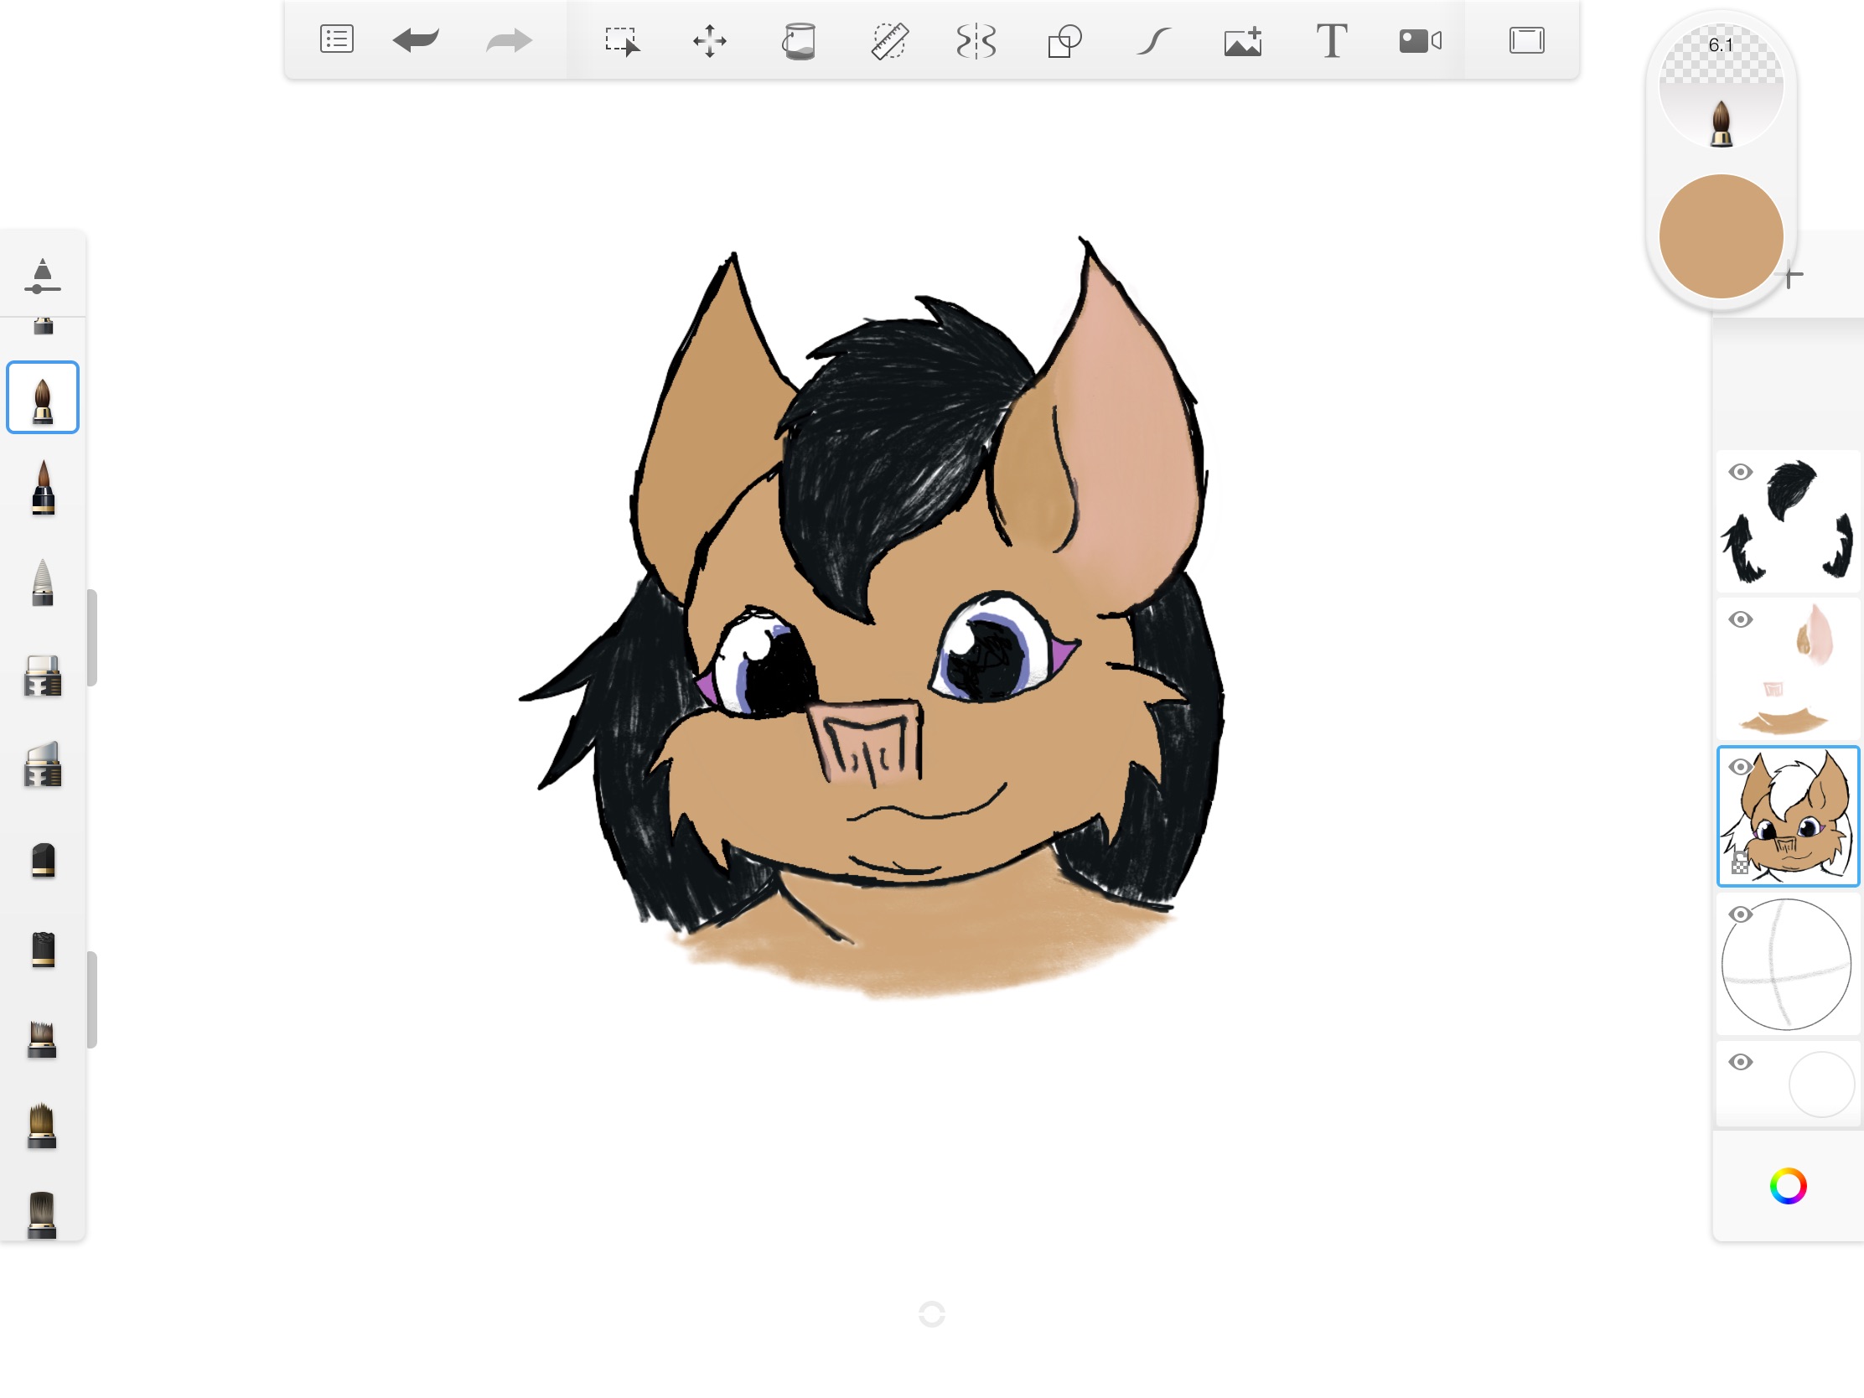Click the undo arrow
1864x1398 pixels.
coord(416,39)
